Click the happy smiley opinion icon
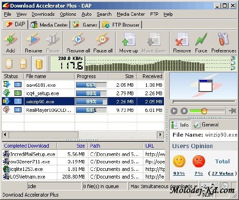This screenshot has height=200, width=239. pos(179,161)
